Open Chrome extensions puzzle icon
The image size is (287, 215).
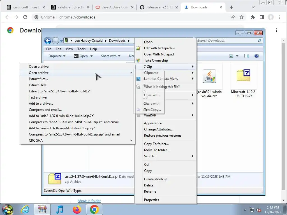point(253,17)
